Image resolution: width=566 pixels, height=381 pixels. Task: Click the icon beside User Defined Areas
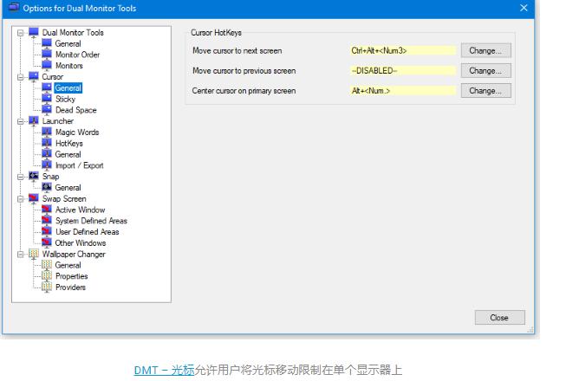tap(47, 232)
